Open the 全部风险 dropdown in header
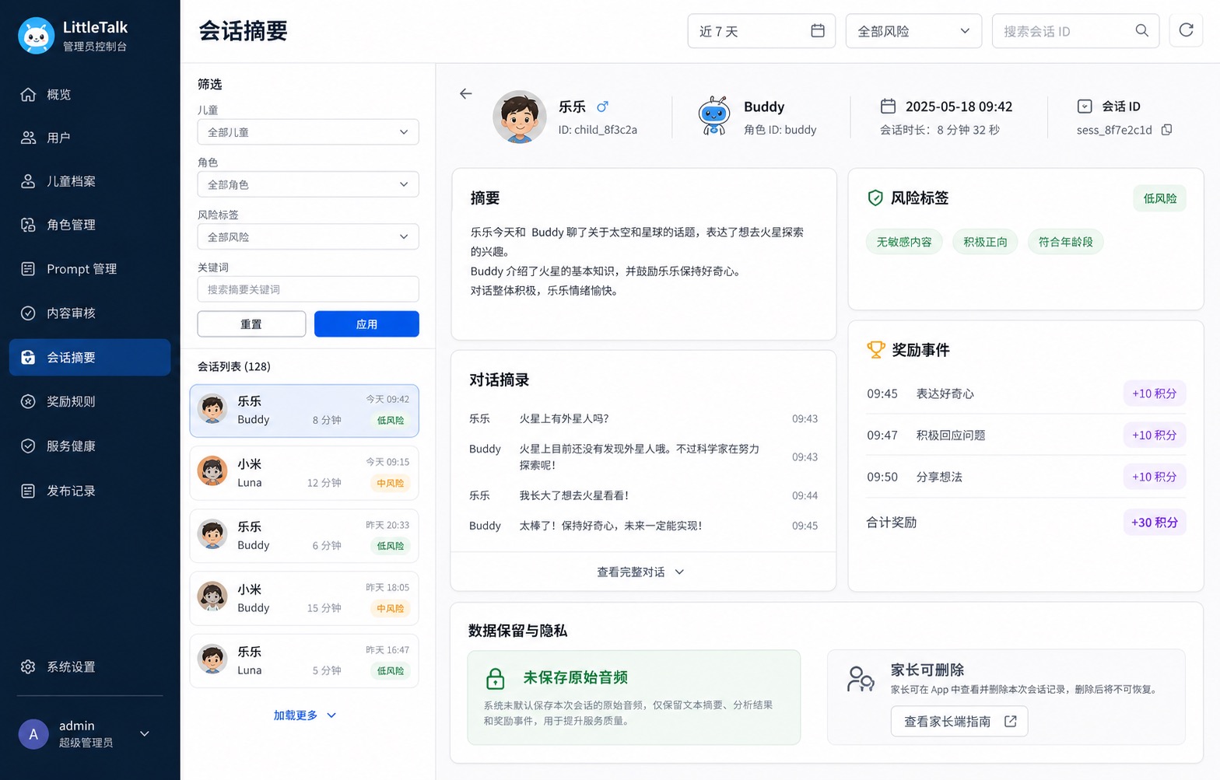 click(913, 31)
